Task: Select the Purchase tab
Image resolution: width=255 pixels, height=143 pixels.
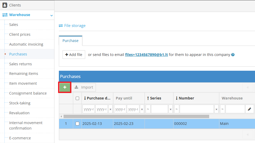Action: pos(70,41)
